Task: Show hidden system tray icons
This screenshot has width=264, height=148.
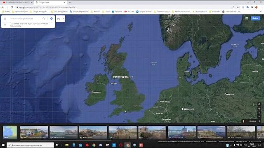Action: coord(231,145)
